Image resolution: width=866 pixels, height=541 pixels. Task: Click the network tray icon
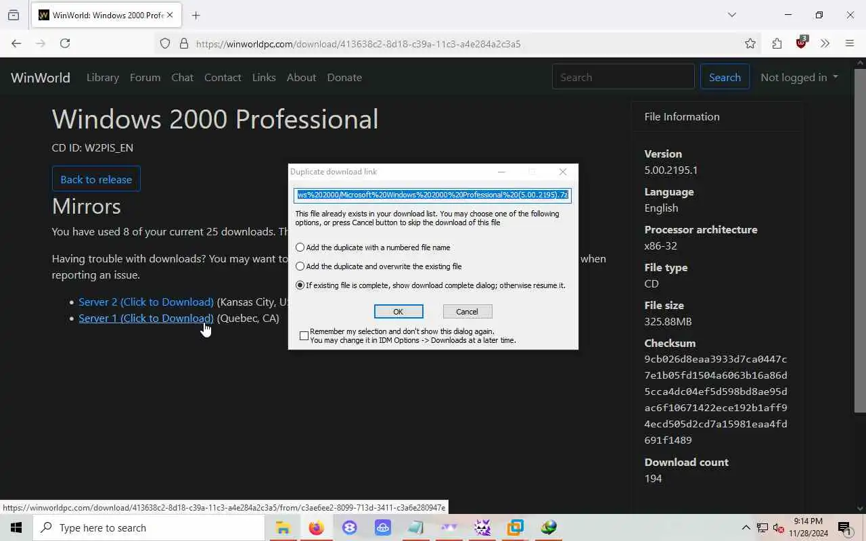tap(762, 527)
